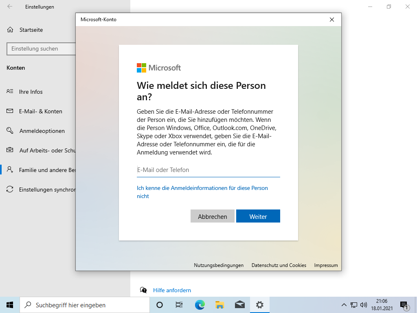Open the Mail app from taskbar
The width and height of the screenshot is (417, 313).
point(239,305)
